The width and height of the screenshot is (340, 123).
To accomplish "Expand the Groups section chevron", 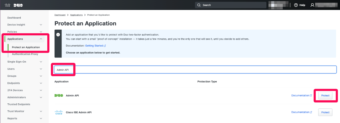I will pyautogui.click(x=41, y=76).
